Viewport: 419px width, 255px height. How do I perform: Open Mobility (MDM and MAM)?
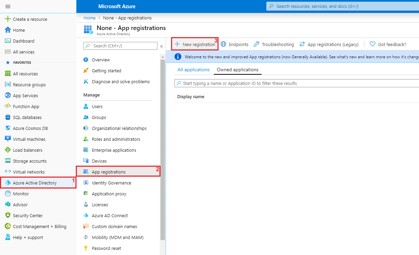pos(118,237)
